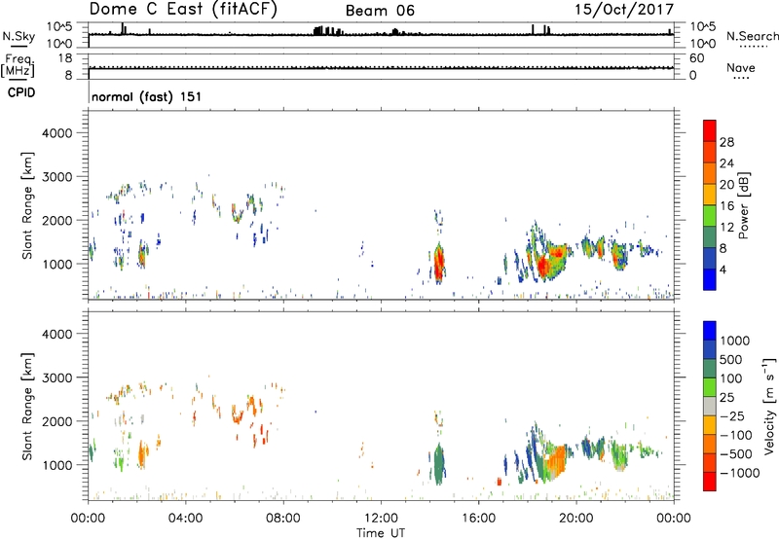Click the '-1000' label on Velocity colorbar
The image size is (779, 539).
click(x=739, y=473)
